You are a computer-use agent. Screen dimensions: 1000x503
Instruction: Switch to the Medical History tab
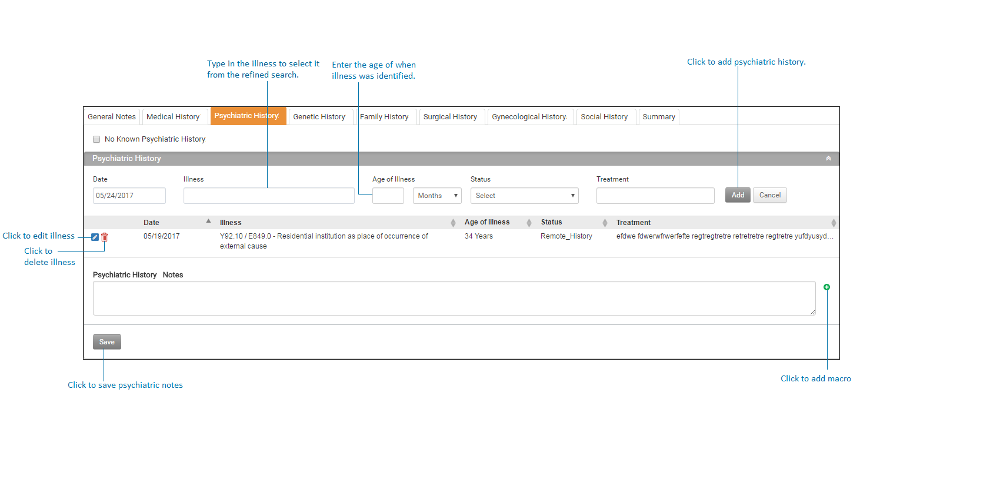173,117
